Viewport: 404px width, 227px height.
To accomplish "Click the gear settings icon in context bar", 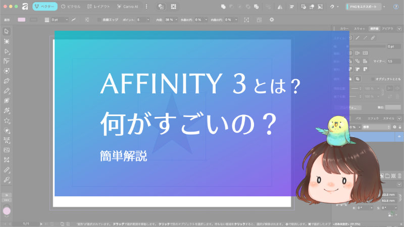I will (x=272, y=20).
